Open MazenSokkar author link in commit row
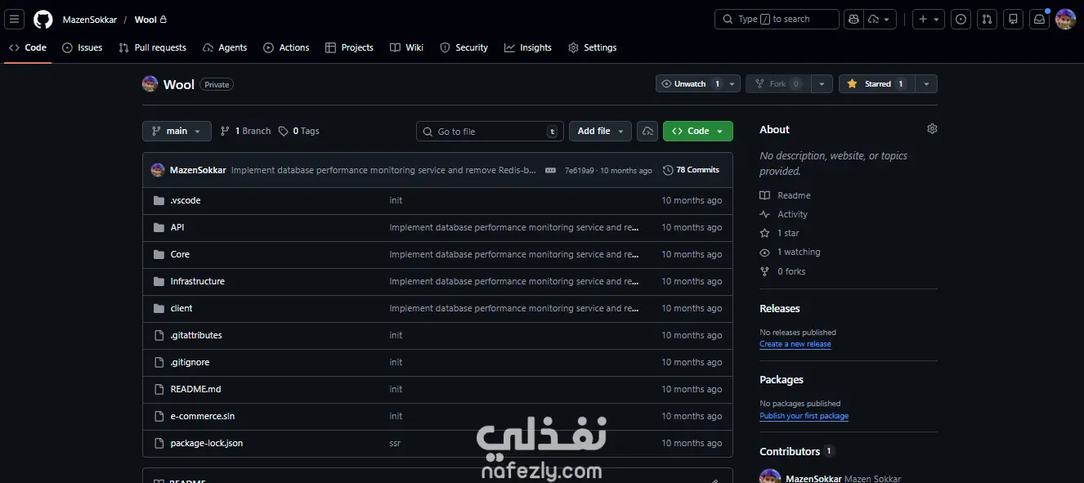This screenshot has height=483, width=1084. coord(198,170)
